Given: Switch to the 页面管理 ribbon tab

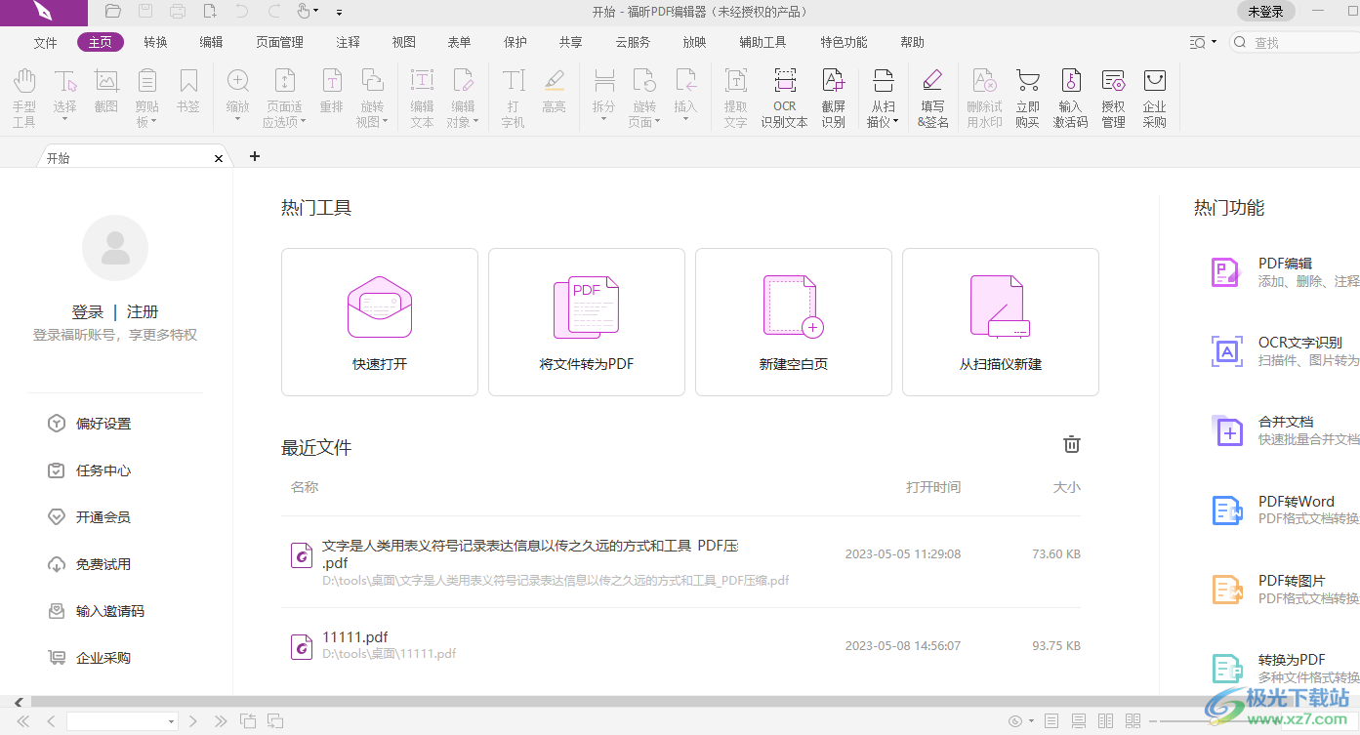Looking at the screenshot, I should click(x=279, y=43).
